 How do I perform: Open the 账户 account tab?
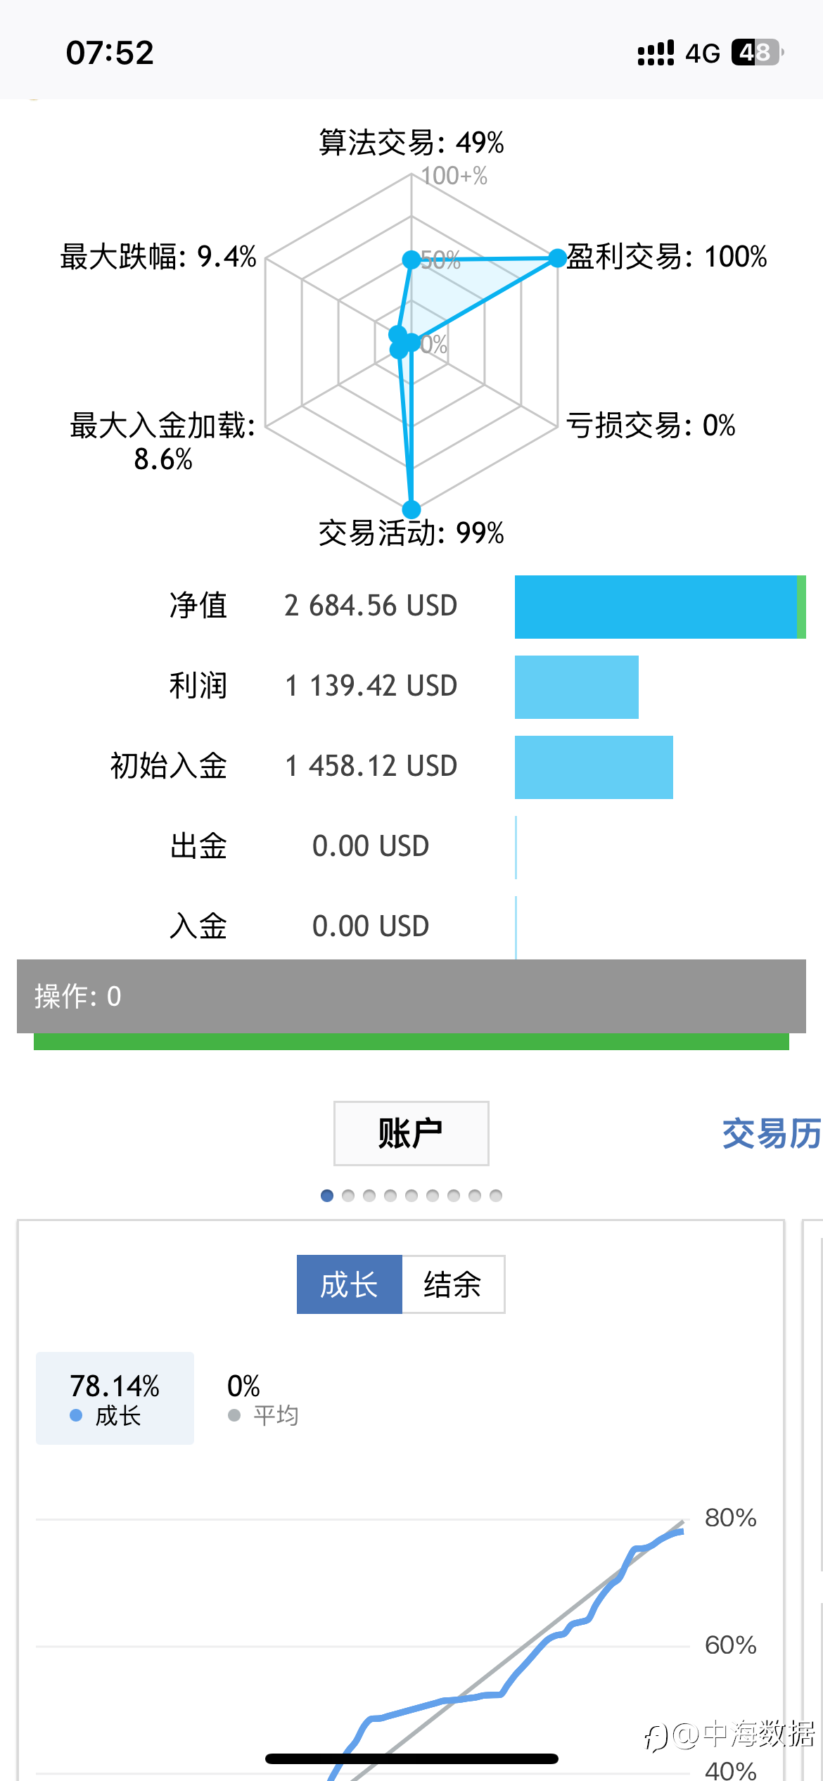(x=412, y=1133)
